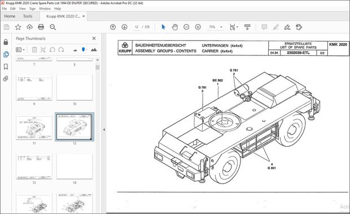
Task: Select page 12 thumbnail
Action: (x=75, y=126)
